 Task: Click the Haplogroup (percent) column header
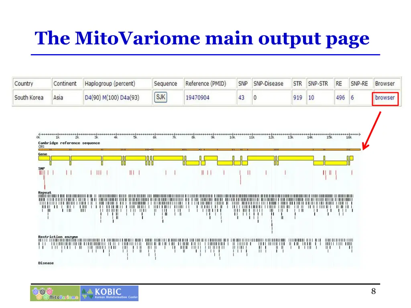click(x=110, y=83)
